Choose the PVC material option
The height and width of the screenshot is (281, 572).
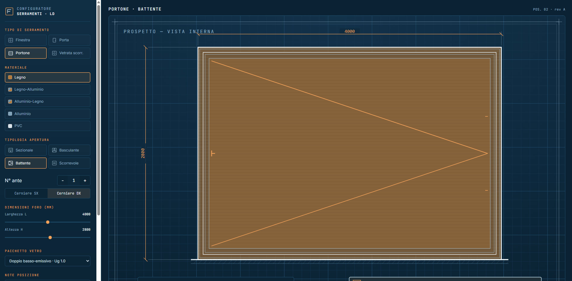pyautogui.click(x=48, y=126)
